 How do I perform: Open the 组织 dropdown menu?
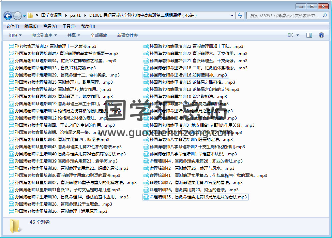coord(15,35)
